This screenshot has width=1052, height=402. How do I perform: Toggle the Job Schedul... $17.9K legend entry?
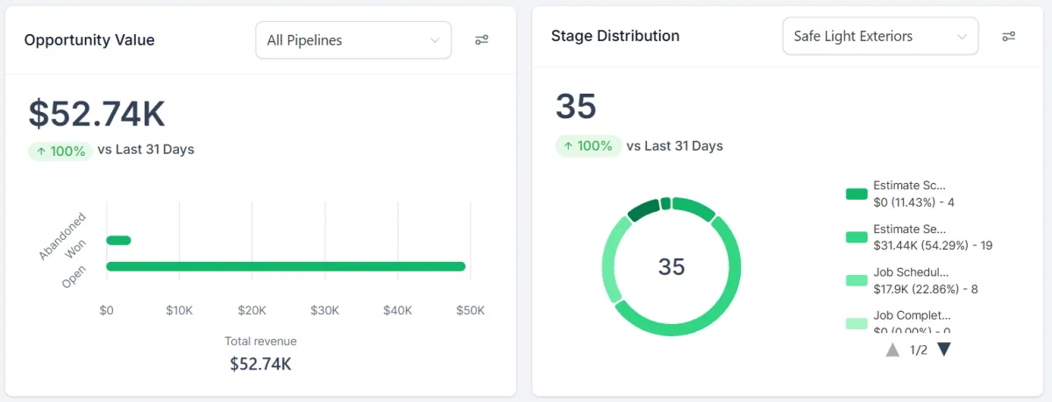908,280
